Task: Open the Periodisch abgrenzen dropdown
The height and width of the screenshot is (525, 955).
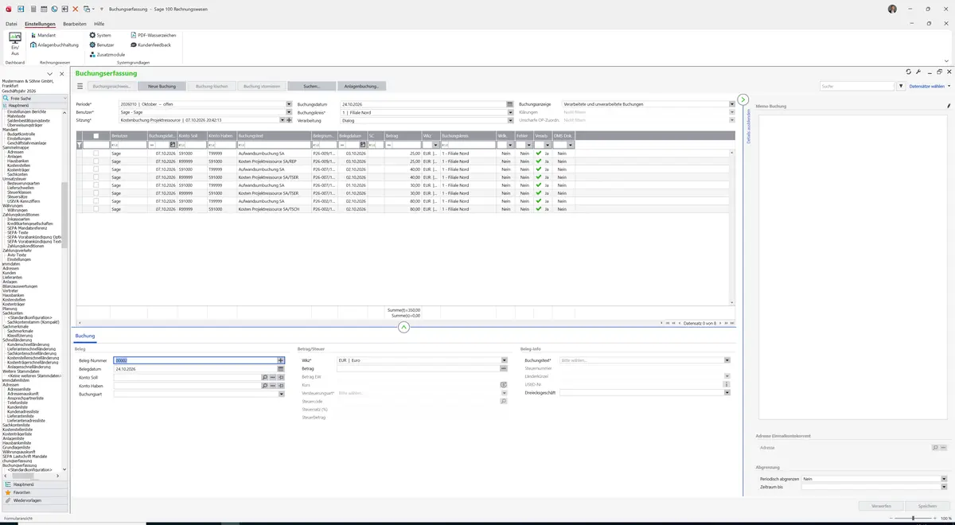Action: click(943, 479)
